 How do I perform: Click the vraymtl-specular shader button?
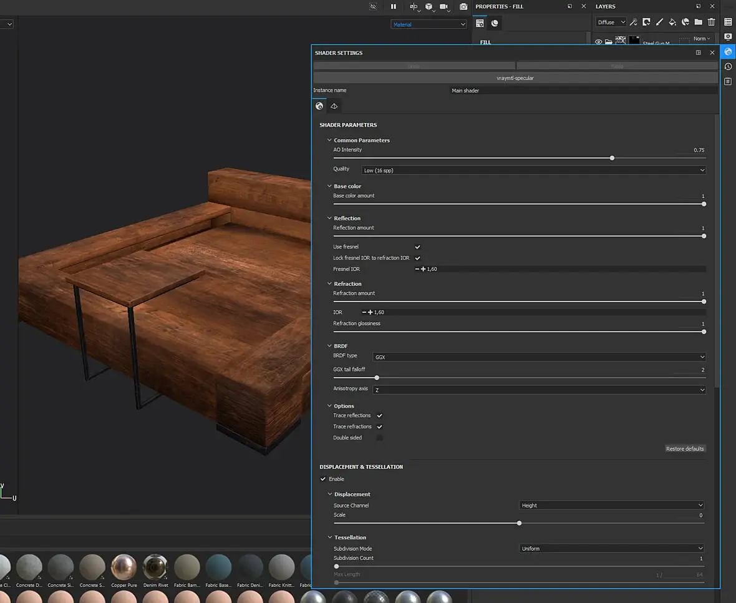pyautogui.click(x=515, y=78)
